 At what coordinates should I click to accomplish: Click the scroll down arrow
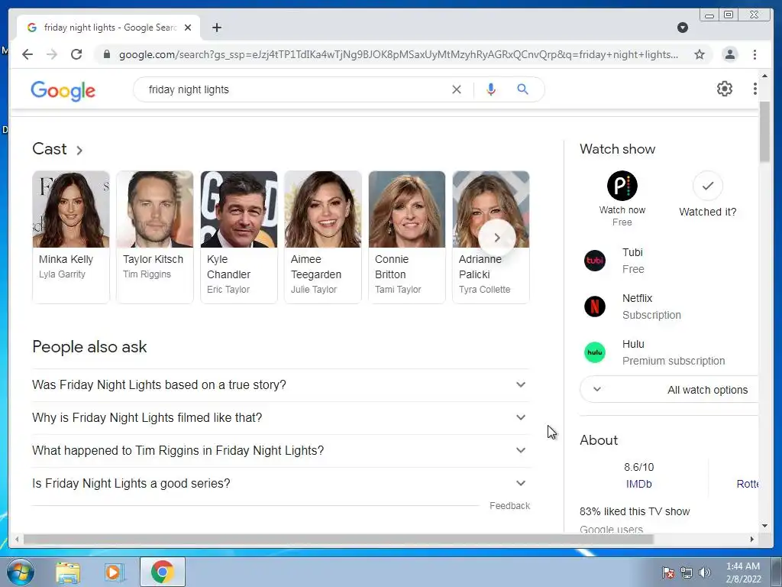tap(764, 526)
